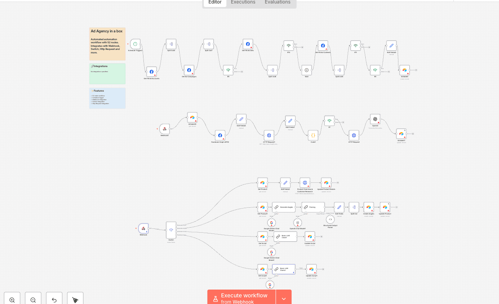Click the OpenAI node in middle flow

click(x=375, y=119)
